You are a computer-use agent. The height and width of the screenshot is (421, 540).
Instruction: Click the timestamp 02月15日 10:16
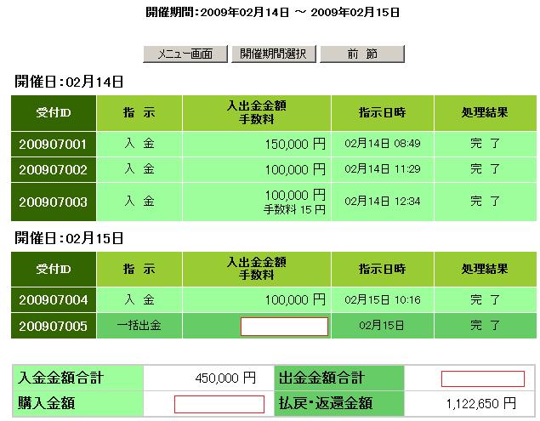click(x=383, y=299)
